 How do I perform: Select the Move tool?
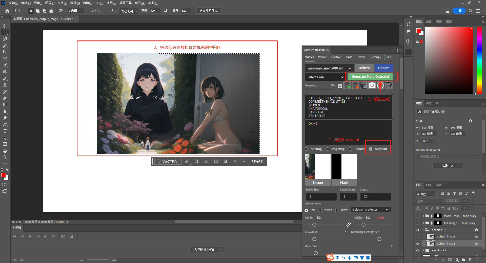[5, 26]
